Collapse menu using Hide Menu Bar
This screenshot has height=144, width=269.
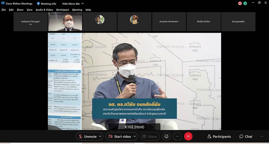tap(73, 3)
